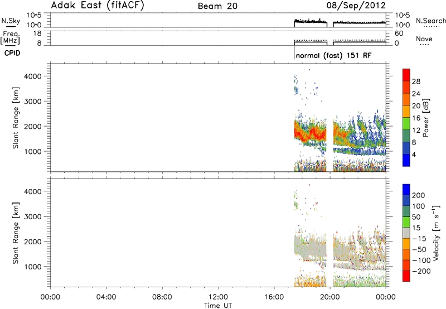Image resolution: width=446 pixels, height=309 pixels.
Task: Click the '28' value on Power colorbar
Action: (416, 81)
